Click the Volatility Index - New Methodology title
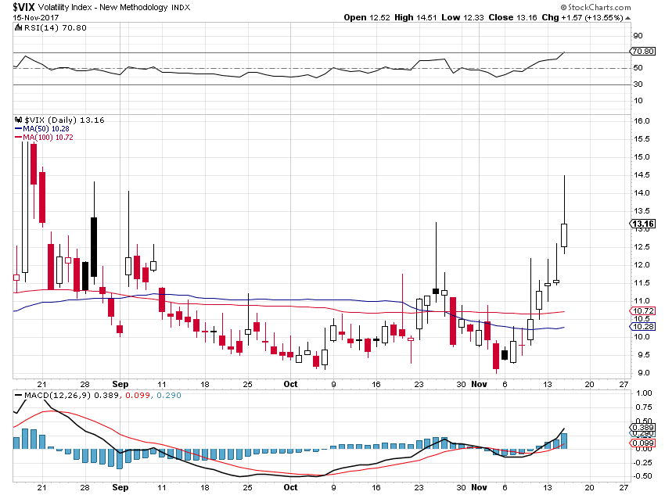 (x=102, y=8)
